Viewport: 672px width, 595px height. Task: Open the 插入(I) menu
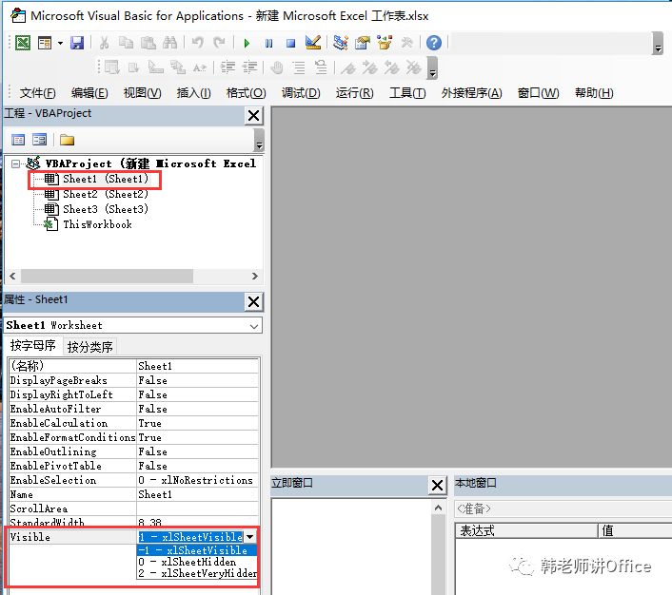point(193,93)
